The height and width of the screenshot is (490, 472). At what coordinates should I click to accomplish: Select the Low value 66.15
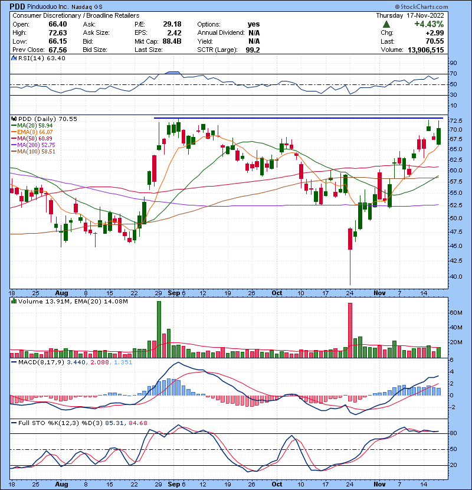pos(57,41)
